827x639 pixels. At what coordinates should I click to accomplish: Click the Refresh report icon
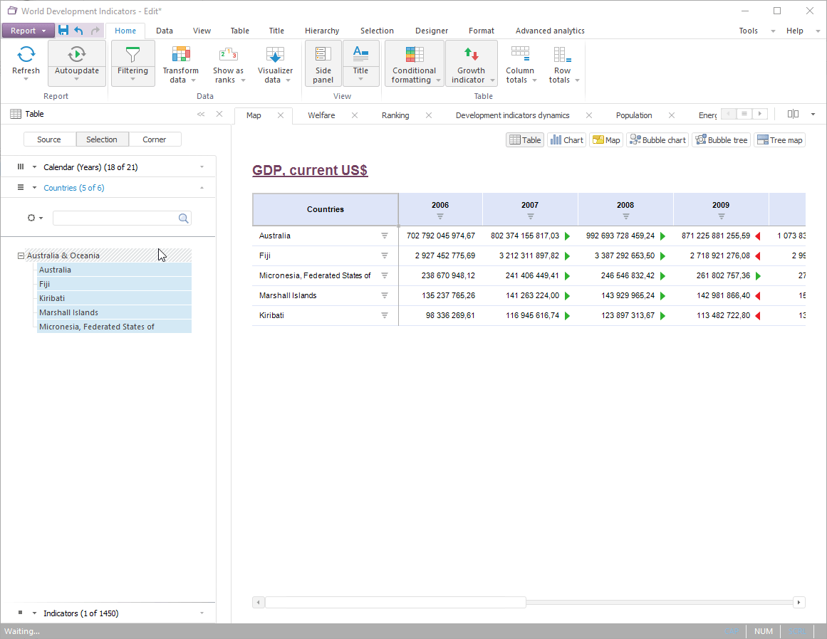26,55
